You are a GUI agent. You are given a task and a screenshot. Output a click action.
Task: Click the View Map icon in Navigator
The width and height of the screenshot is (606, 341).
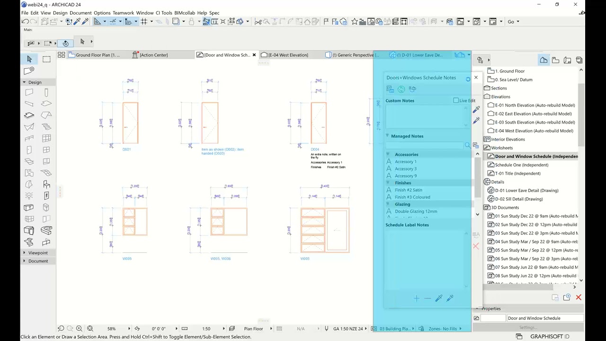pos(555,60)
